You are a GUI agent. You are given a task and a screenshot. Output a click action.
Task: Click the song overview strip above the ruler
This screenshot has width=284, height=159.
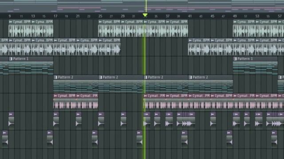pyautogui.click(x=142, y=6)
